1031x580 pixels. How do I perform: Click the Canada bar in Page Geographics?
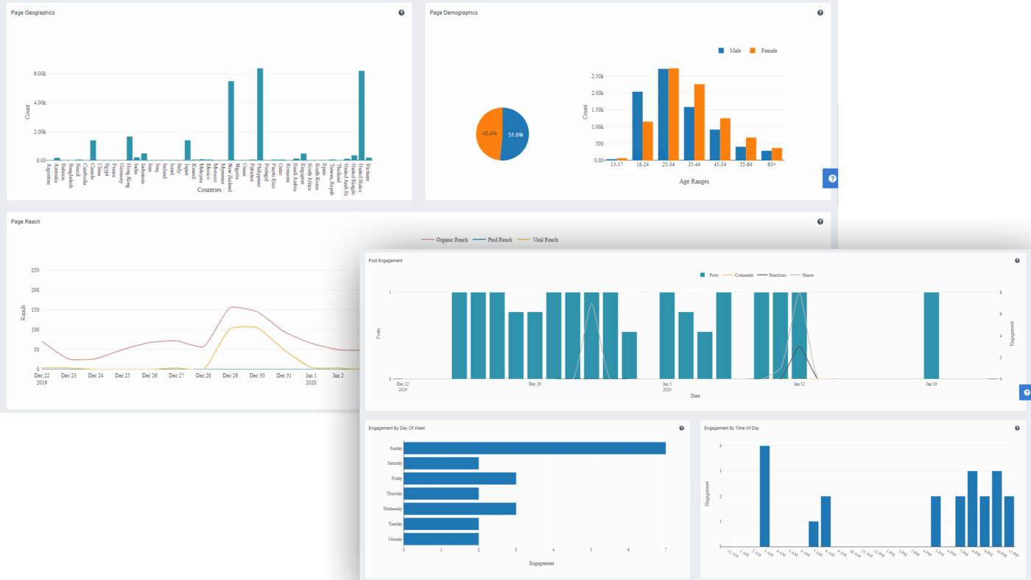pyautogui.click(x=94, y=150)
